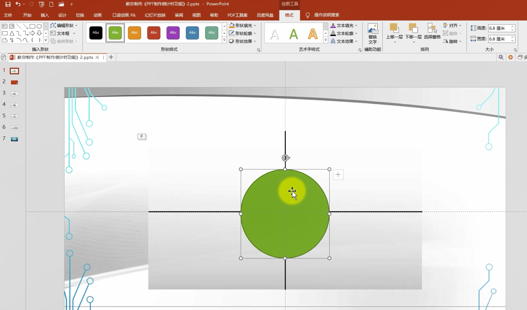Screen dimensions: 527x310
Task: Pick the arrow line shape
Action: (x=25, y=26)
